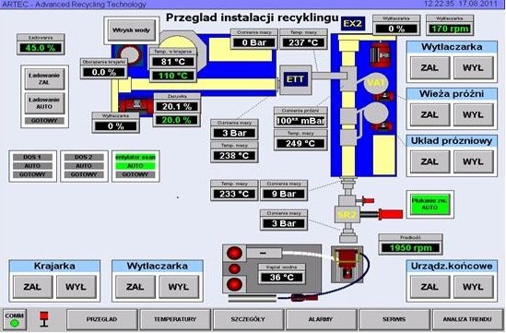Click the 249 °C Temp. masy reading
Image resolution: width=506 pixels, height=333 pixels.
coord(300,143)
